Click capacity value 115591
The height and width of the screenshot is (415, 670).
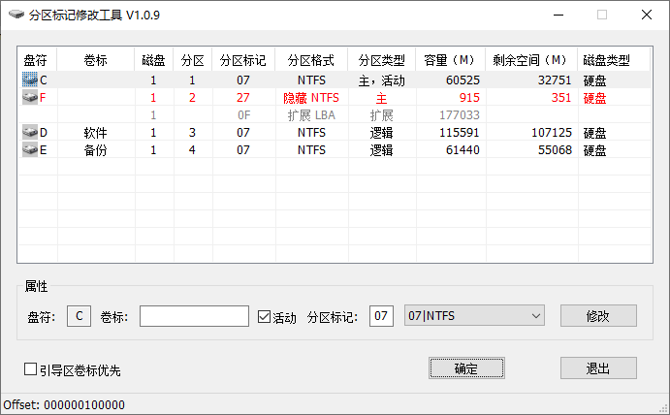460,133
